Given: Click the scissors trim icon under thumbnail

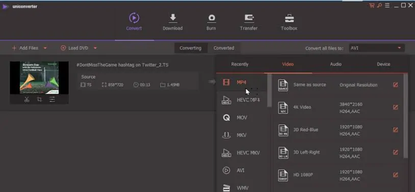Looking at the screenshot, I should coord(27,99).
